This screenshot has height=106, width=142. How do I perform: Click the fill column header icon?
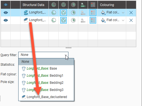(x=83, y=5)
